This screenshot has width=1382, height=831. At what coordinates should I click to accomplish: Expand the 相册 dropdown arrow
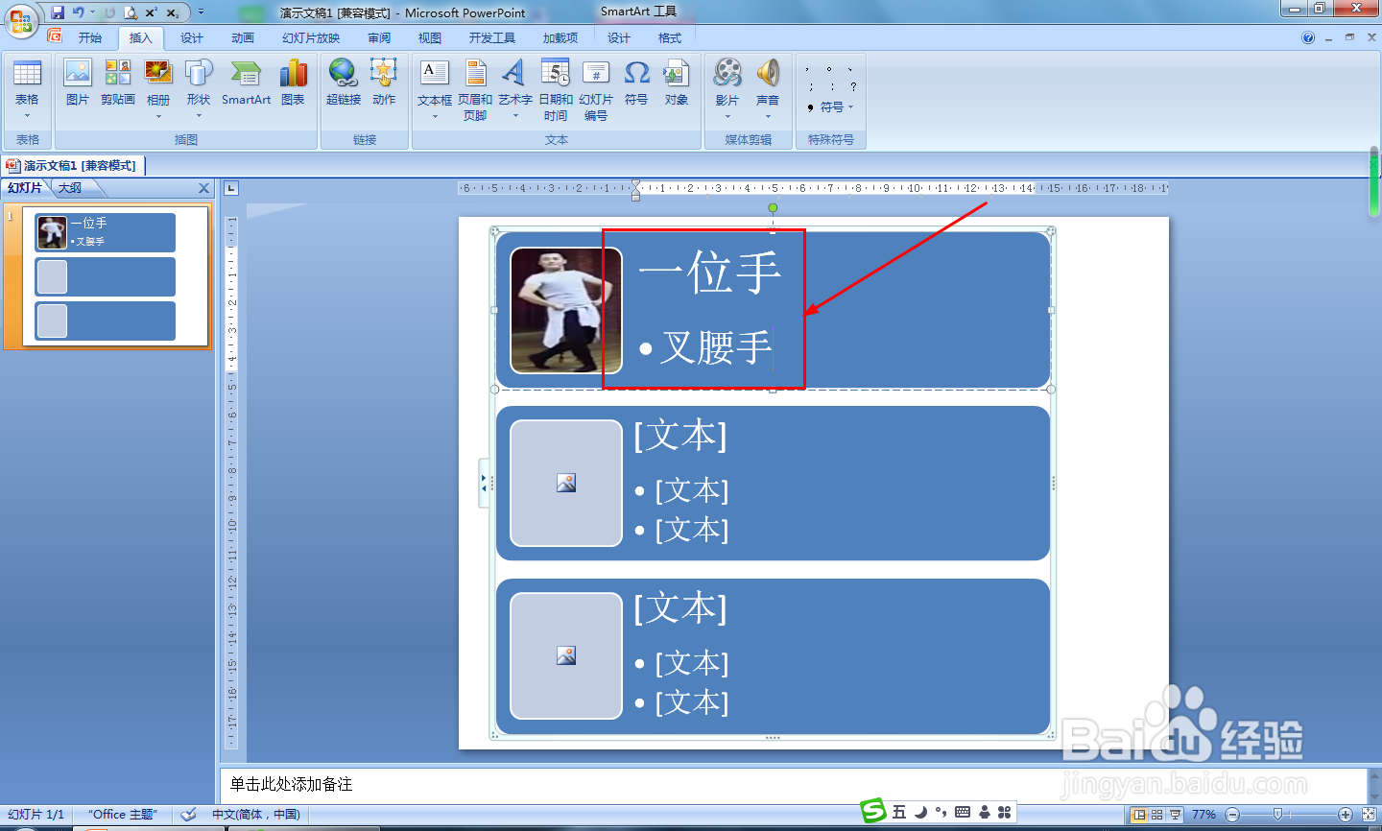pos(158,116)
